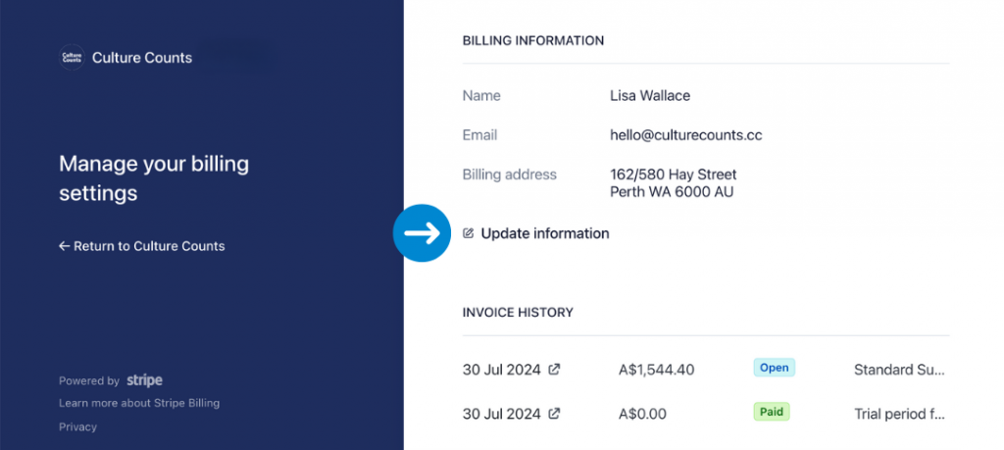
Task: Click the Stripe logo in footer
Action: point(144,380)
